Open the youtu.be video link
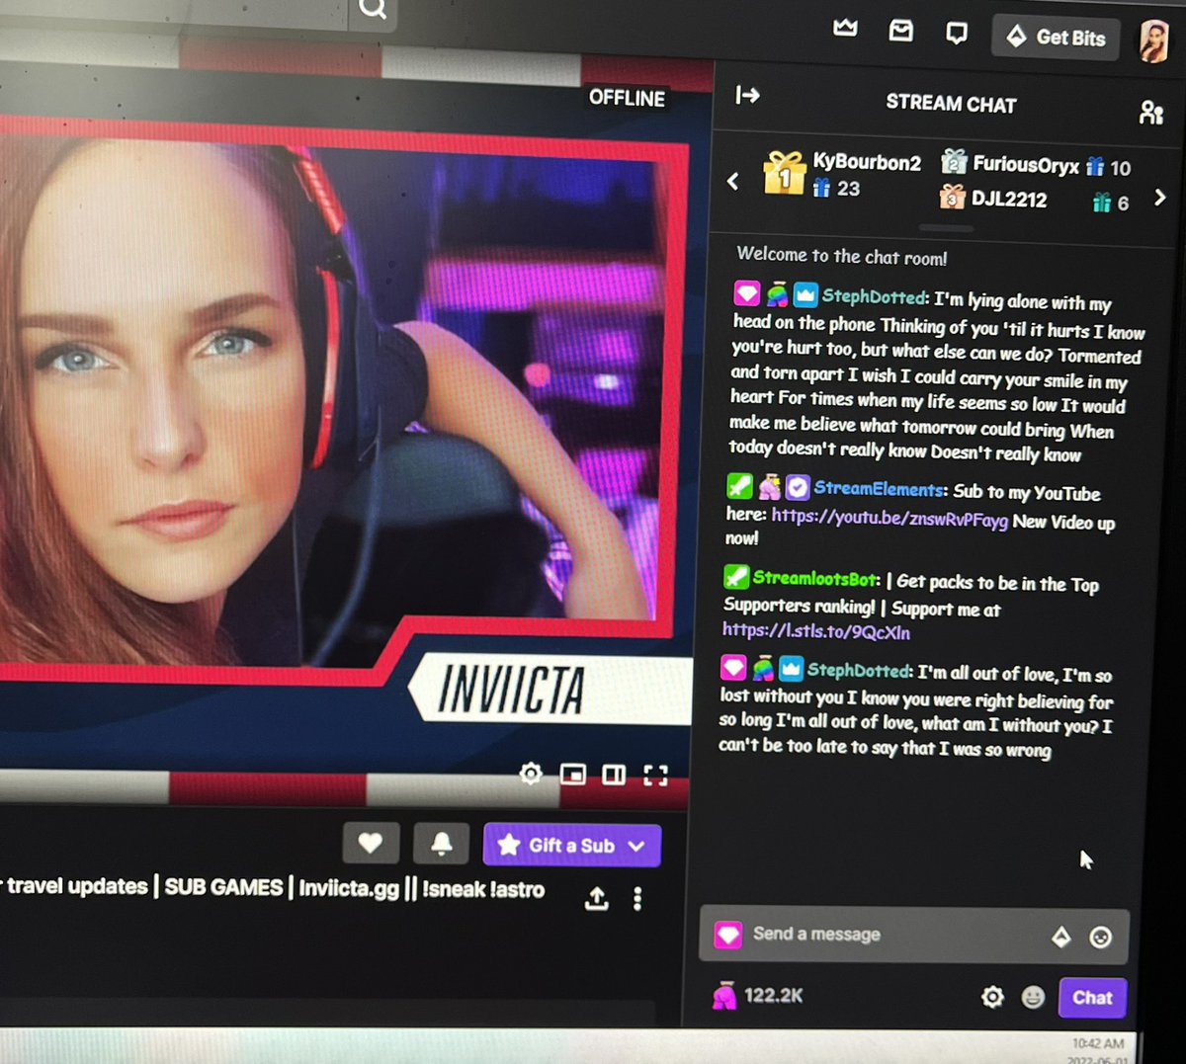The width and height of the screenshot is (1186, 1064). 889,518
